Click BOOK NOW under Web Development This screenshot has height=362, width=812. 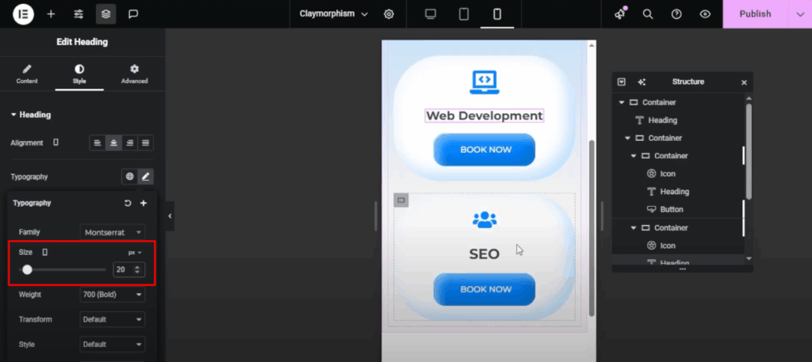click(x=485, y=150)
